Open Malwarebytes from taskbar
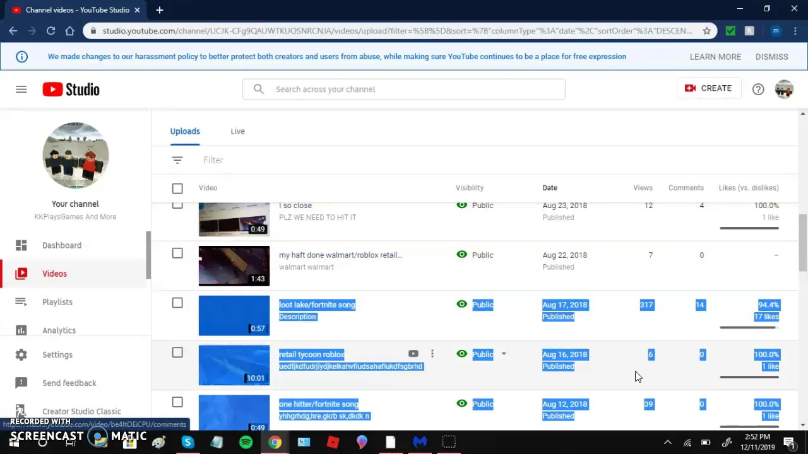The image size is (808, 454). point(420,442)
